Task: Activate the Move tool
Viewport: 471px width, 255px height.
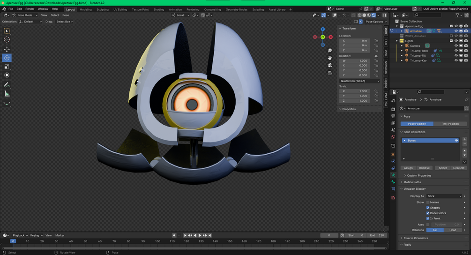Action: (x=7, y=49)
